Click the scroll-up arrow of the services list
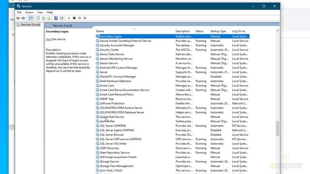The height and width of the screenshot is (174, 310). [278, 31]
